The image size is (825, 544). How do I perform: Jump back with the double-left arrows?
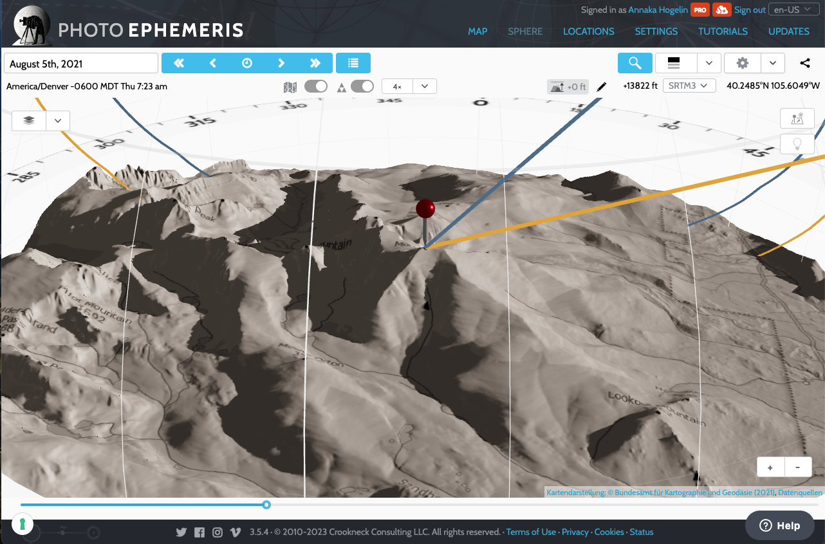click(x=179, y=63)
